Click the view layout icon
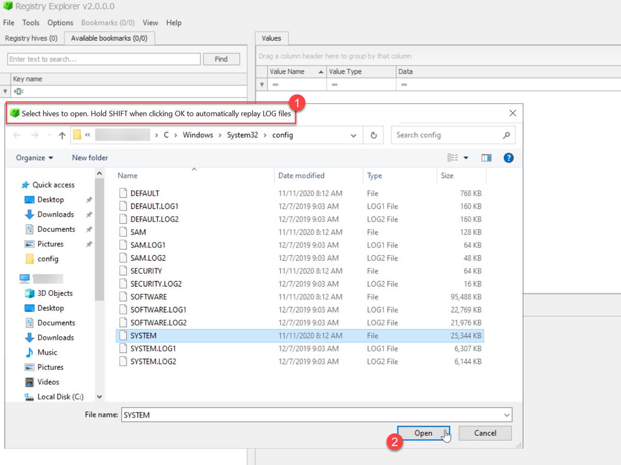 [453, 158]
